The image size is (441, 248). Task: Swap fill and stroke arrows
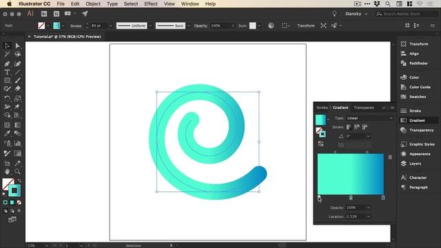[x=19, y=180]
